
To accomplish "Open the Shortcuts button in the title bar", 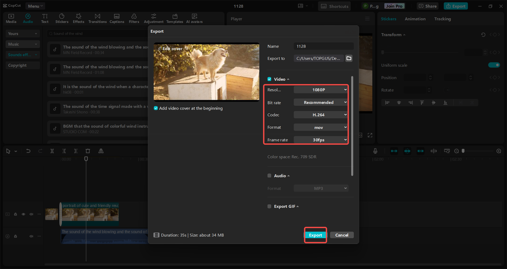I will (335, 6).
